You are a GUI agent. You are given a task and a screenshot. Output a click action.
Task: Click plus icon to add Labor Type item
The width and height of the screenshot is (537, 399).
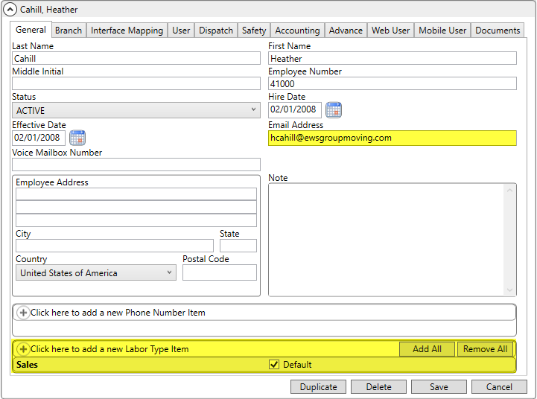(x=23, y=349)
